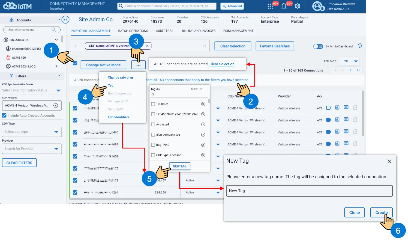Collapse the Filters panel section
This screenshot has height=244, width=408.
59,76
